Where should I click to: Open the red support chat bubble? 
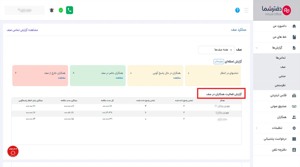13,152
